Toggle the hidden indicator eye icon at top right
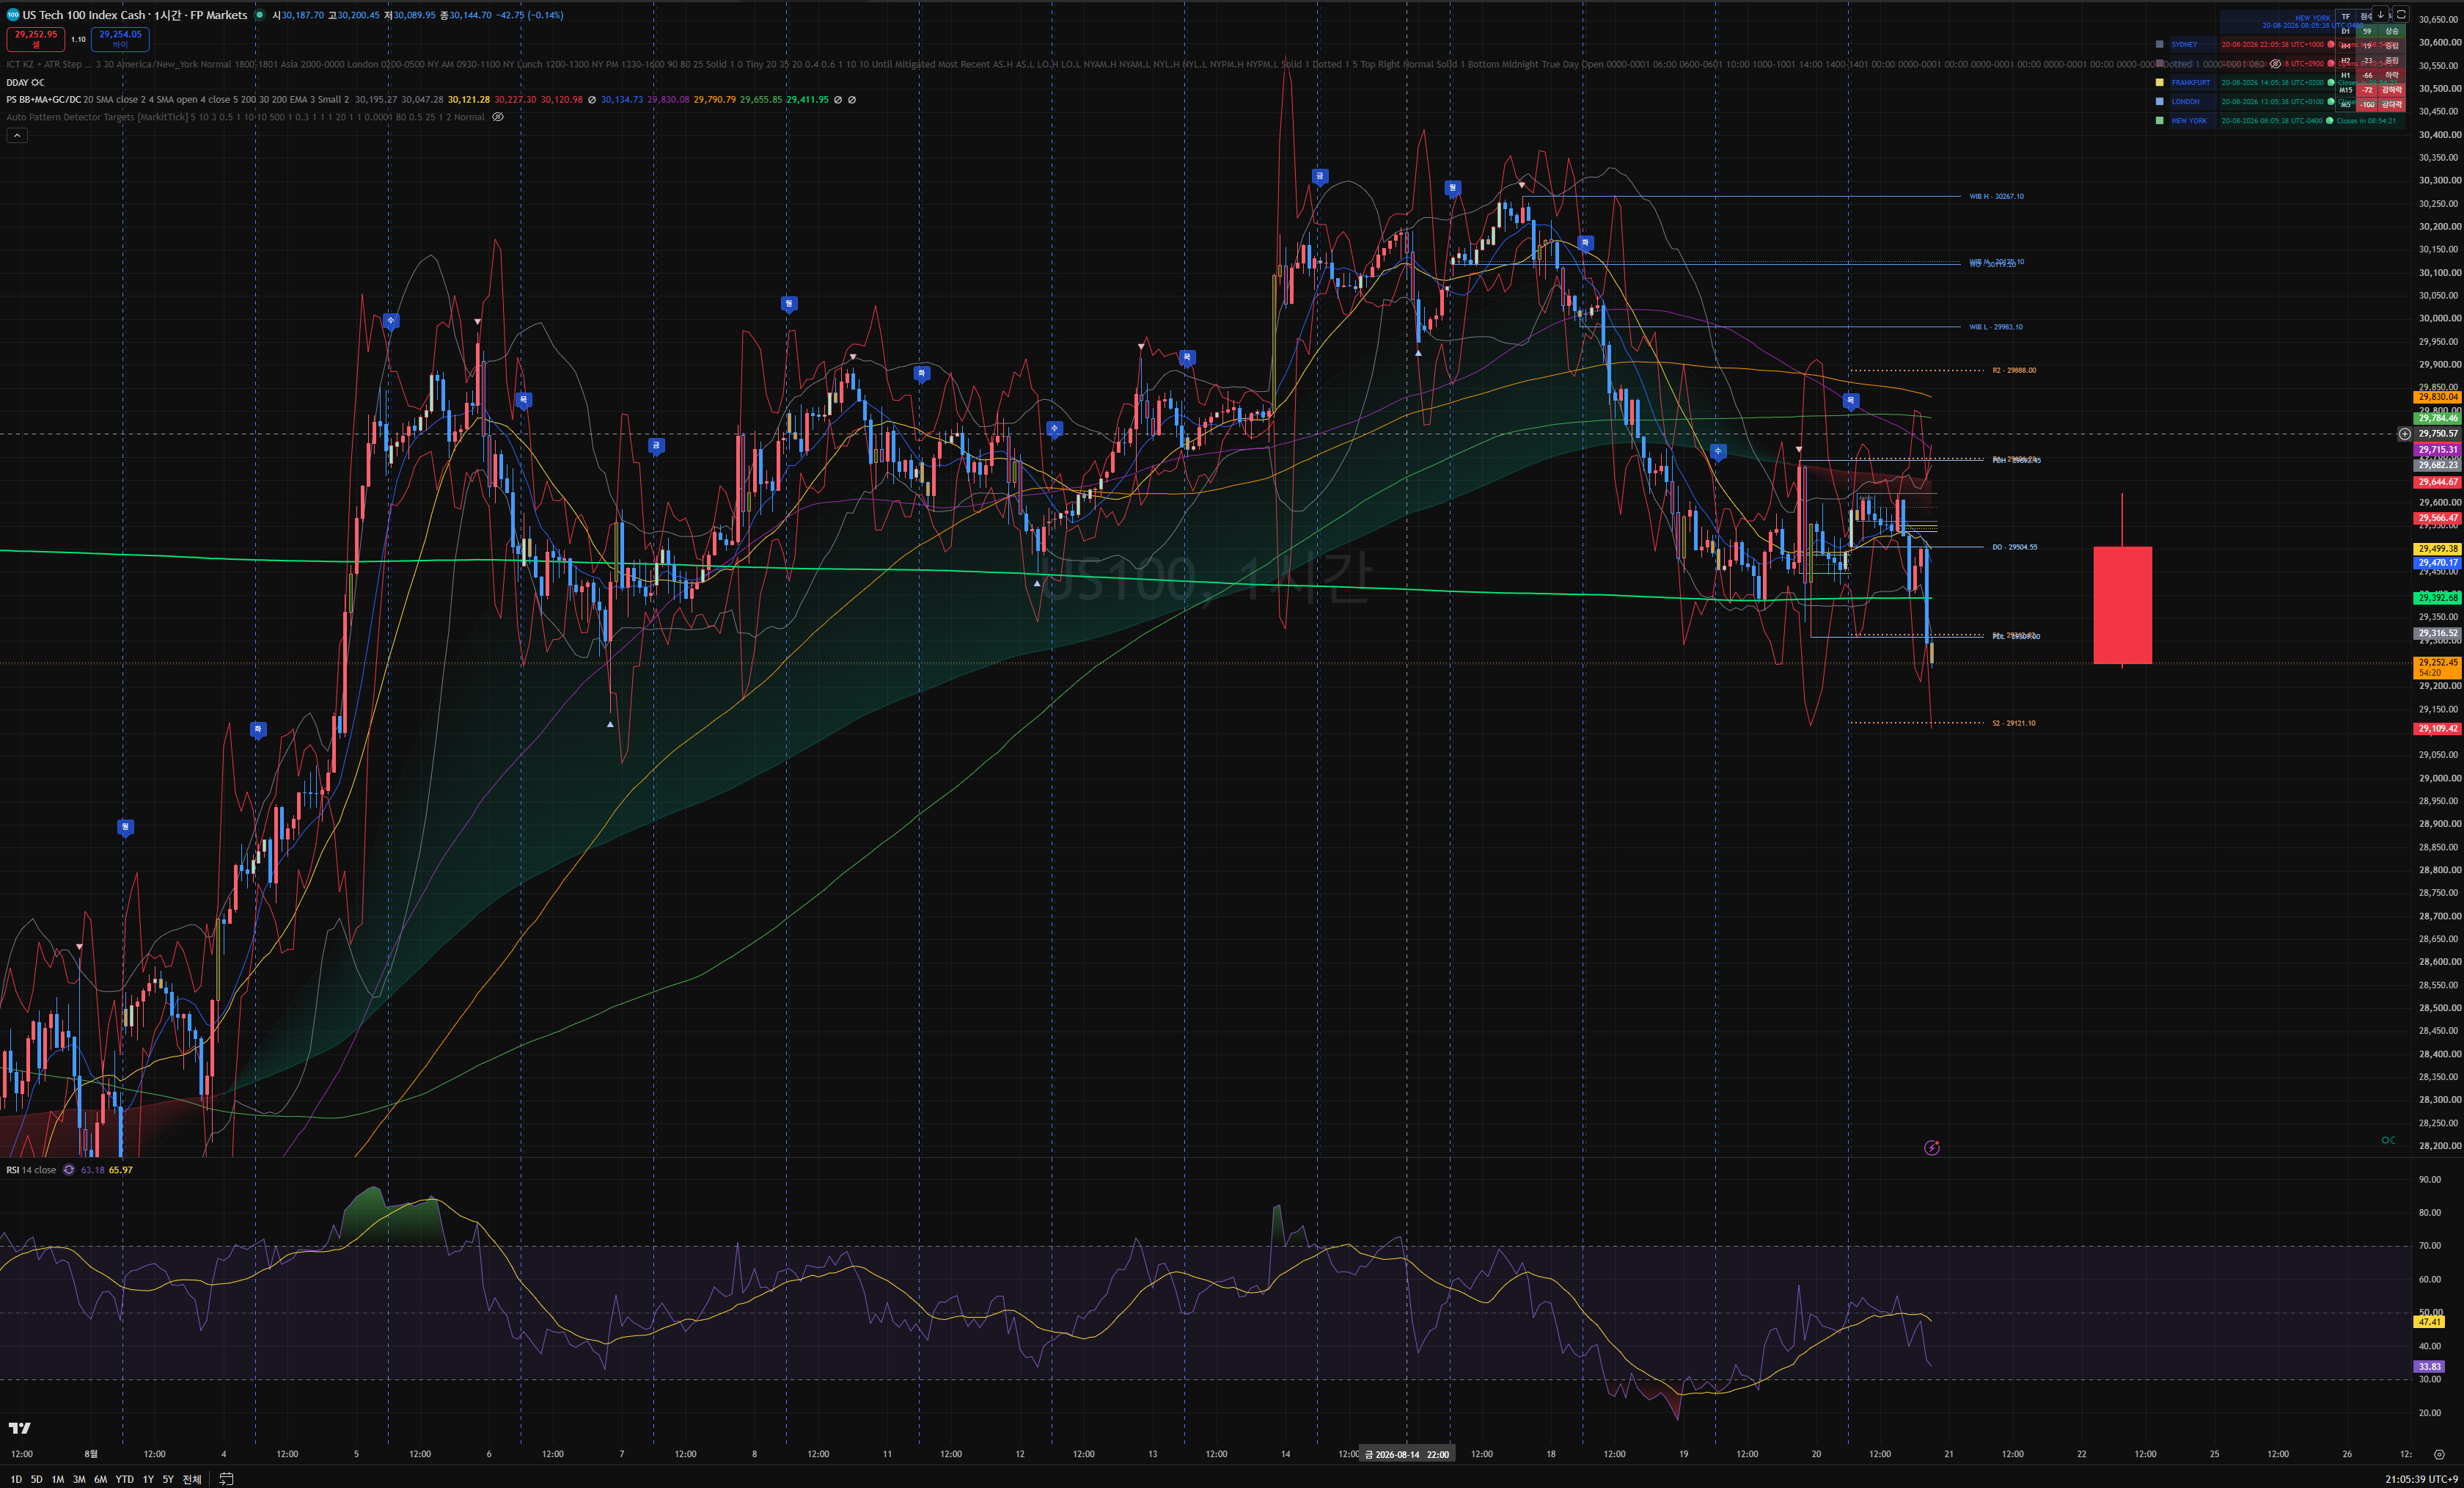This screenshot has height=1488, width=2464. (2276, 63)
